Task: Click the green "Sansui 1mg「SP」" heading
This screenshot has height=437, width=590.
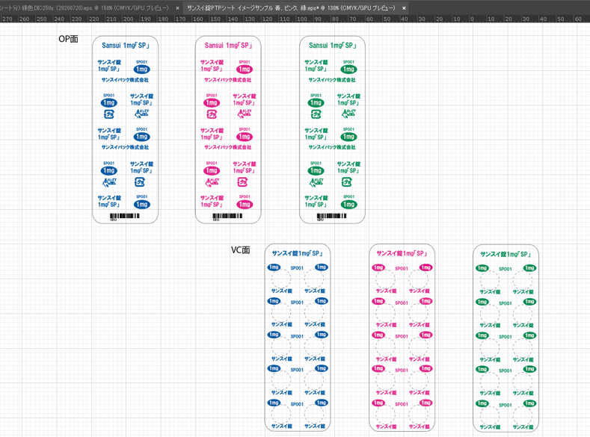Action: click(x=333, y=46)
